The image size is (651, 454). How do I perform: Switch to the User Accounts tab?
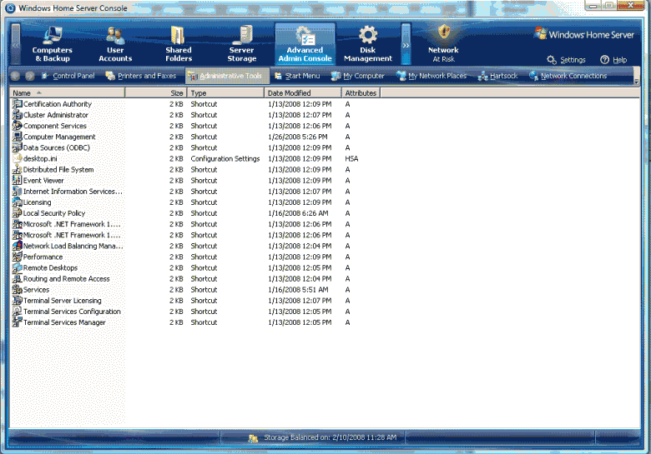(115, 44)
